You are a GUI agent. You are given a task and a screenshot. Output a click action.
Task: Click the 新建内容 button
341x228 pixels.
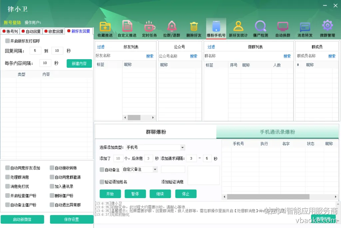coord(79,63)
